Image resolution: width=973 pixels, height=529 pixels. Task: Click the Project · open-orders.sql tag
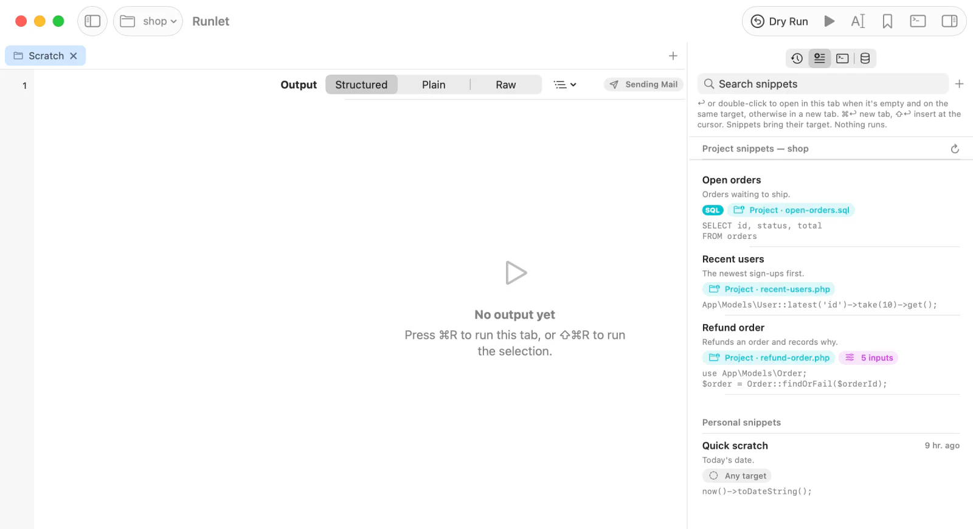click(791, 210)
